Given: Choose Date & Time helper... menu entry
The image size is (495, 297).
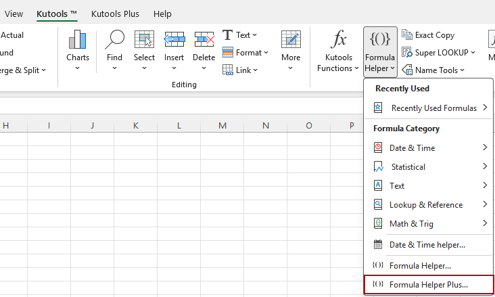Looking at the screenshot, I should click(428, 245).
